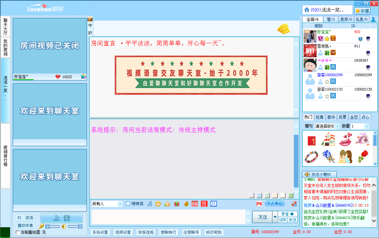Click the user profile icon beside 私麦 tab

coord(373,19)
